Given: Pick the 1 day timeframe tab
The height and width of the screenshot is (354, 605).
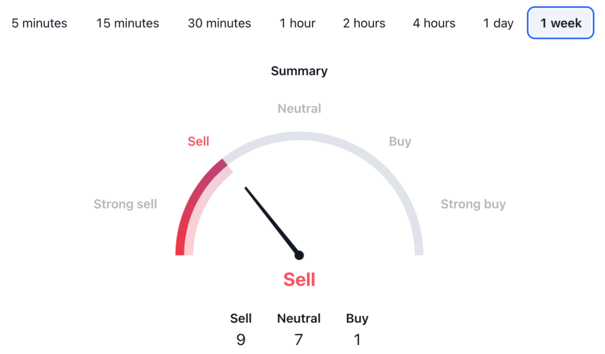Looking at the screenshot, I should click(498, 24).
